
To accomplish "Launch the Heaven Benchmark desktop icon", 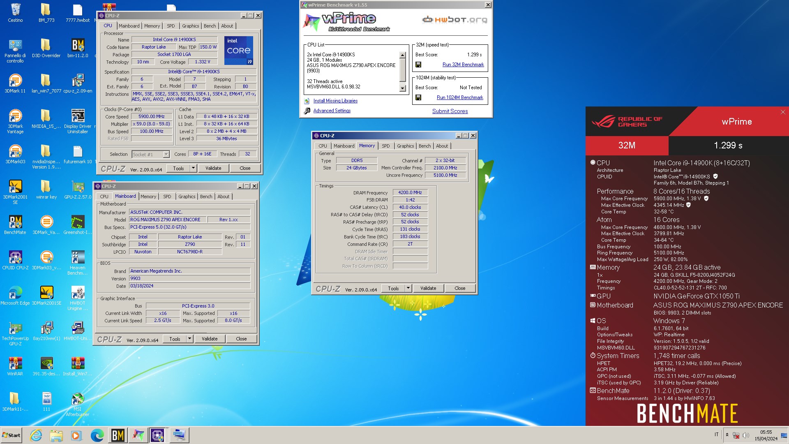I will click(x=78, y=263).
